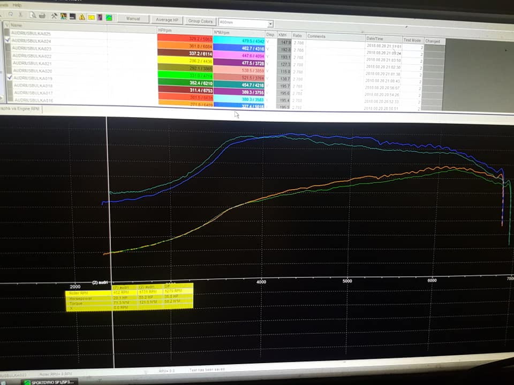Click the green graph toolbar icon
Image resolution: width=514 pixels, height=385 pixels.
109,18
